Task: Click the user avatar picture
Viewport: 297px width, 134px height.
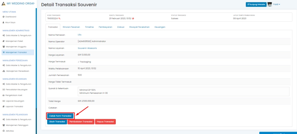Action: coord(269,4)
